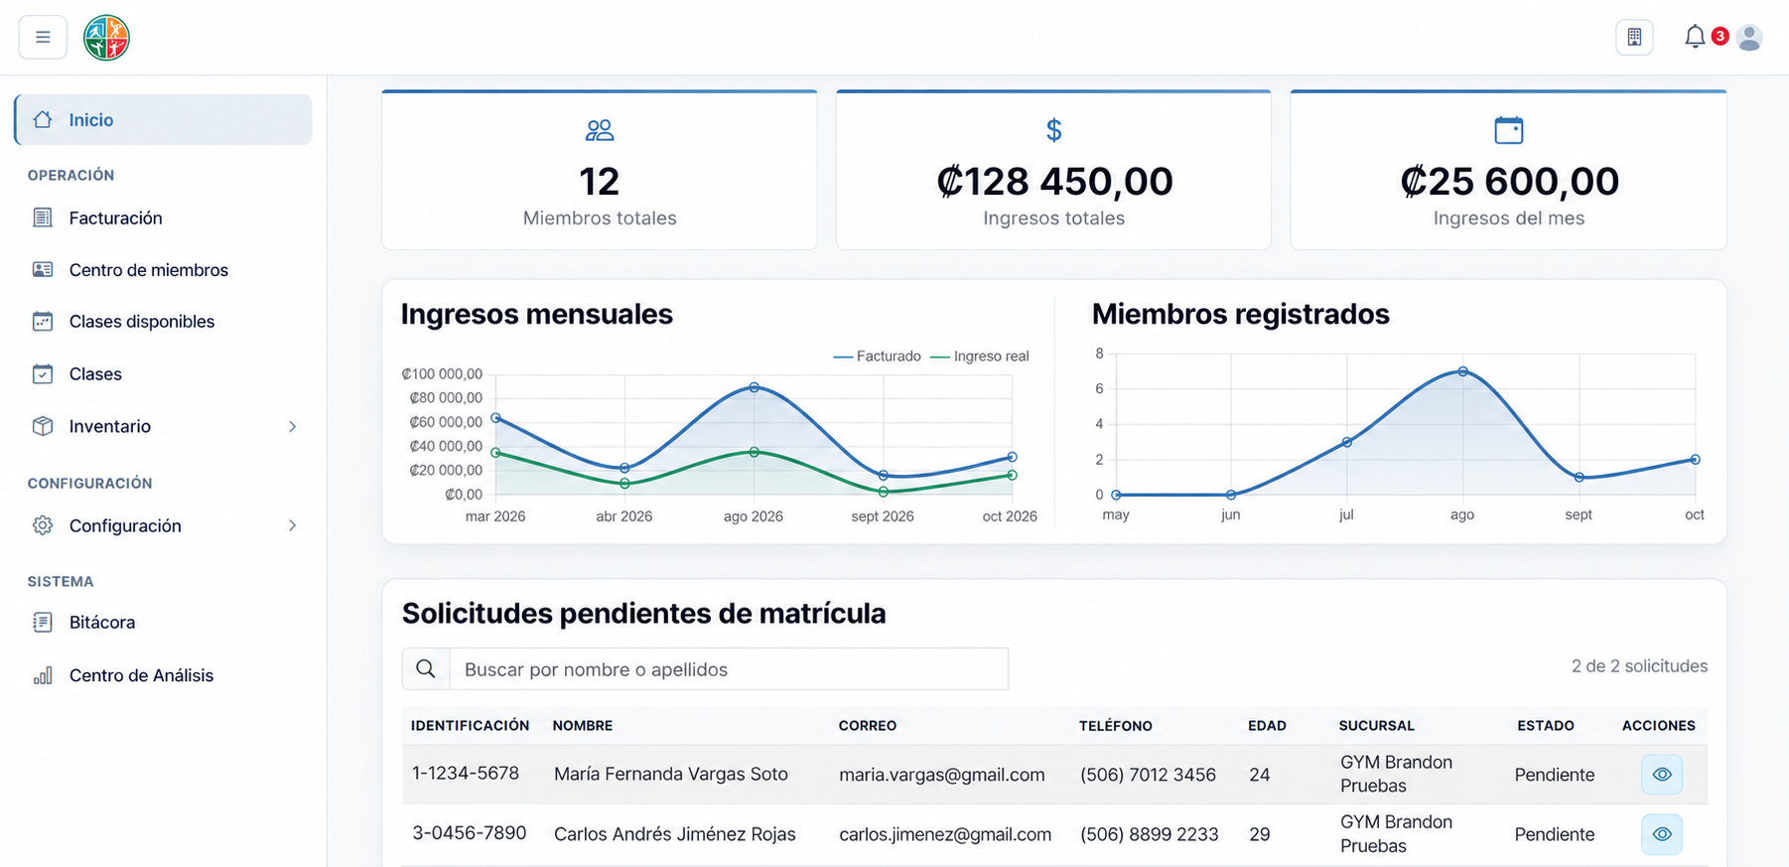Image resolution: width=1789 pixels, height=867 pixels.
Task: Sort by the NOMBRE column header
Action: [x=583, y=726]
